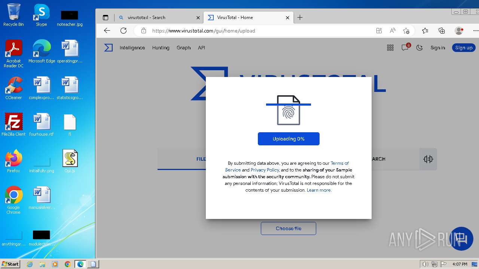
Task: Select the fl file on desktop
Action: (70, 125)
